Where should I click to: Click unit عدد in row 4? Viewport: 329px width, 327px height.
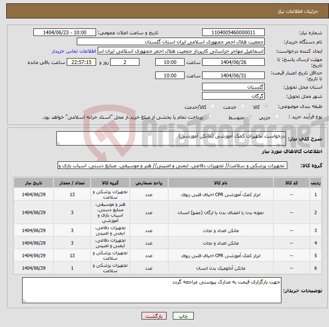point(149,243)
